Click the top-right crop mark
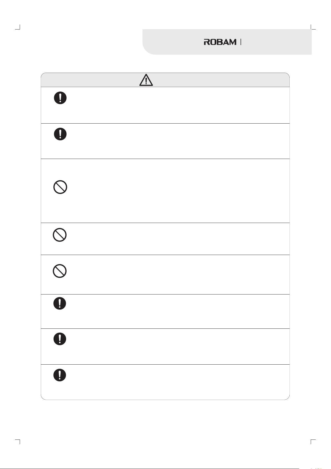 pyautogui.click(x=313, y=27)
